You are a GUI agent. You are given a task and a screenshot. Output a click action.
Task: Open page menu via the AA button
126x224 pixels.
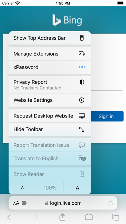16,203
